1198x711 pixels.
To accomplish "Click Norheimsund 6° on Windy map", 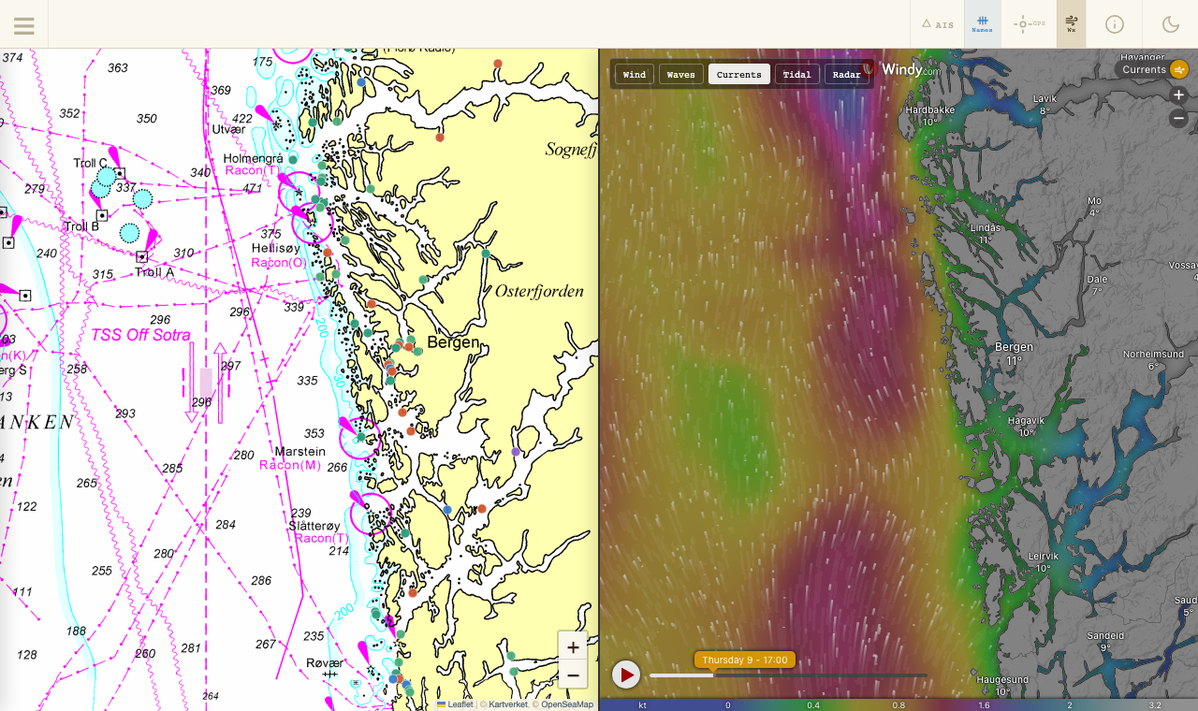I will click(1153, 360).
